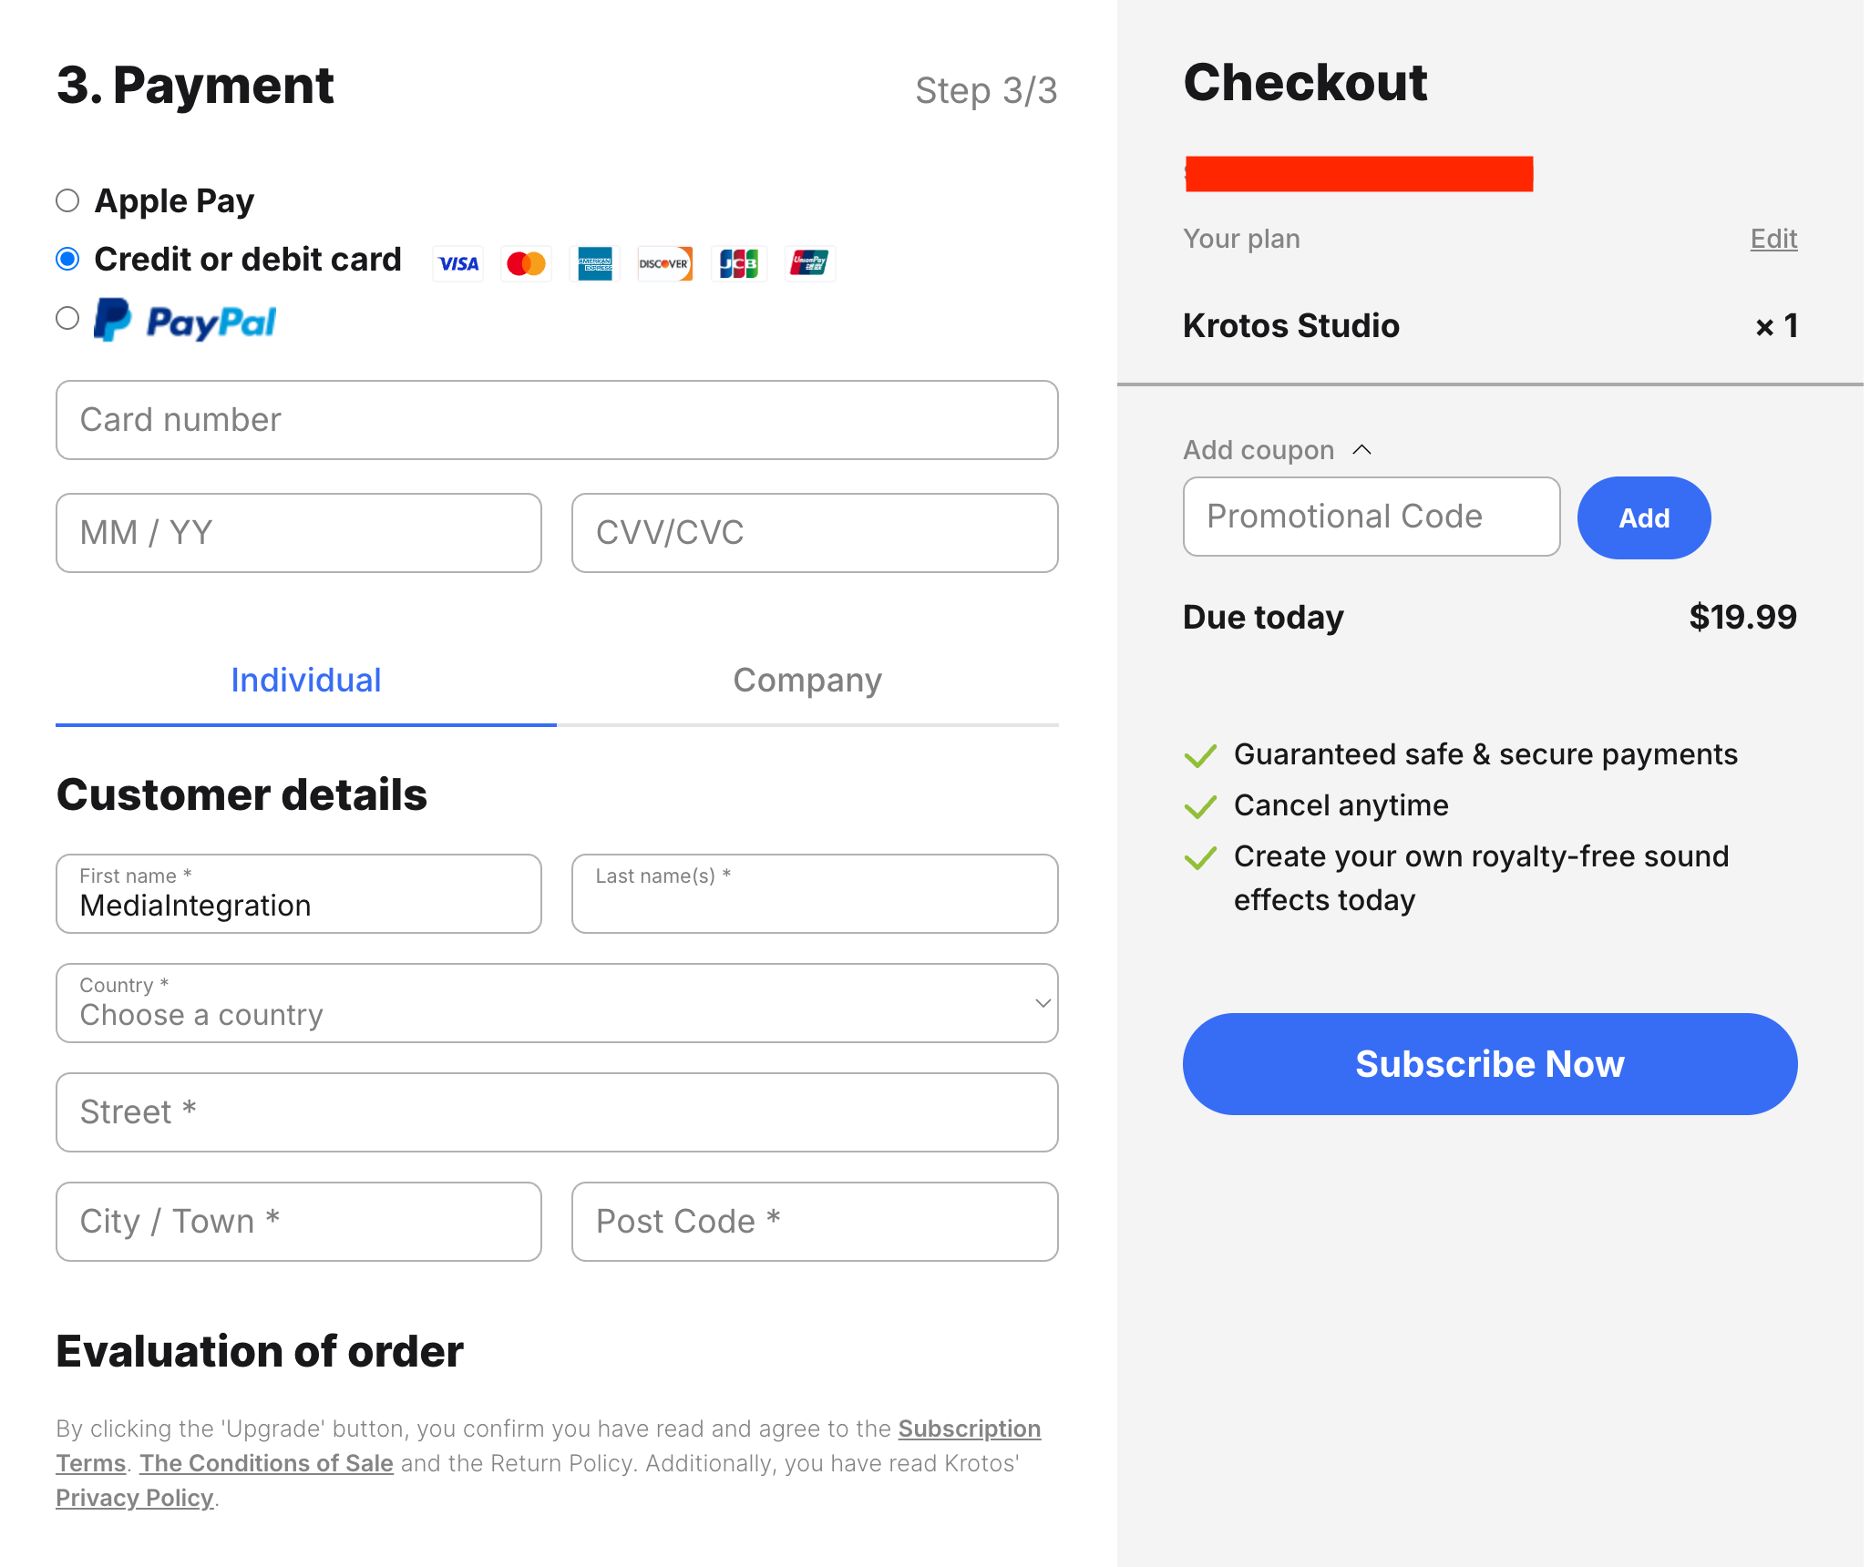Click the green checkmark beside Cancel anytime
Image resolution: width=1870 pixels, height=1567 pixels.
1200,807
